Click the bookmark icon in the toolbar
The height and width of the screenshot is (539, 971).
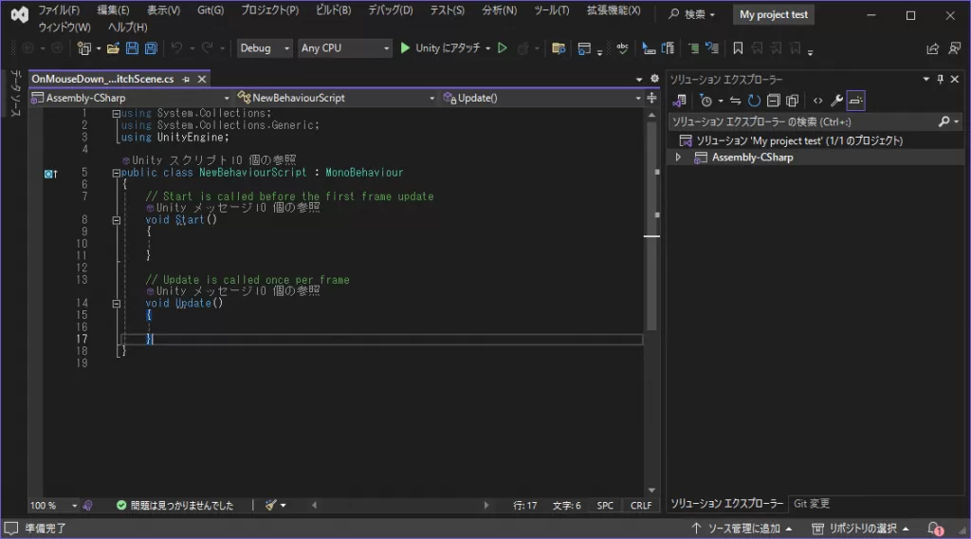tap(738, 48)
